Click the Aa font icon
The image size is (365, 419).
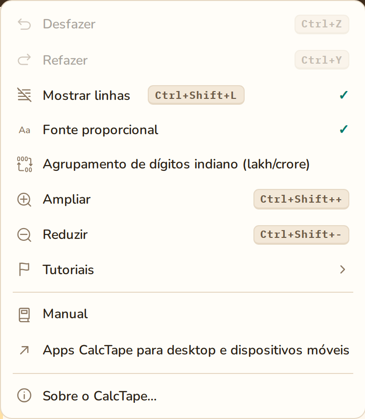click(x=24, y=130)
